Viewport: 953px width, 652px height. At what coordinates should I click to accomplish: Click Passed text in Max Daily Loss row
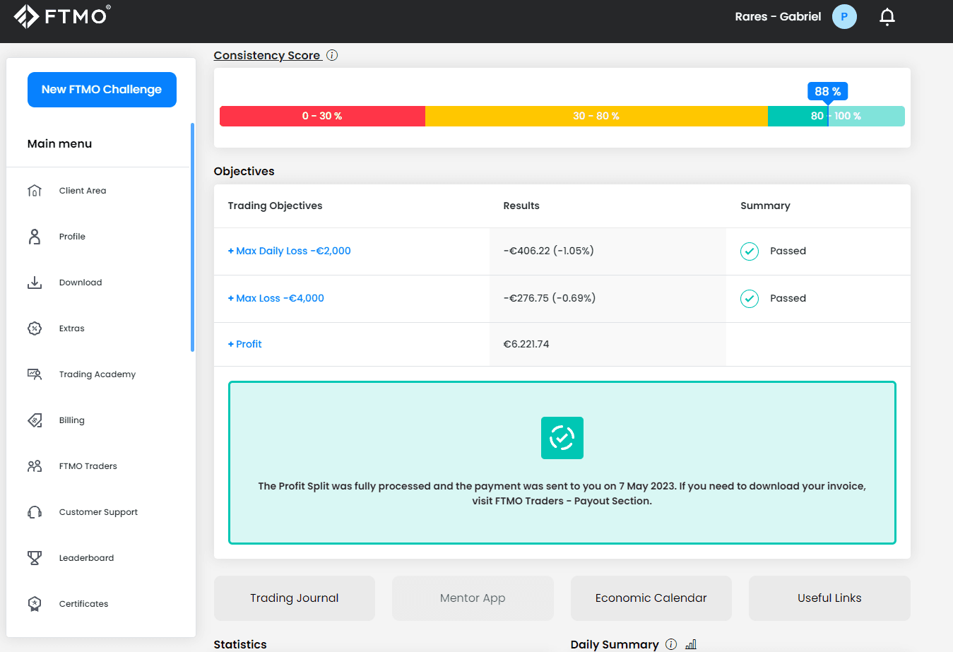[788, 251]
